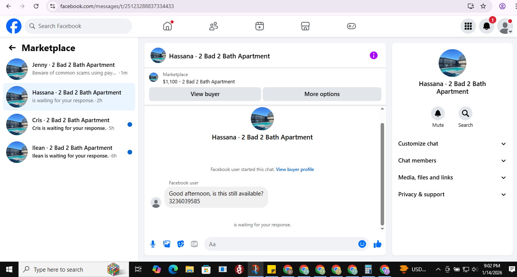517x277 pixels.
Task: Click the chat header apartment avatar
Action: coord(158,55)
